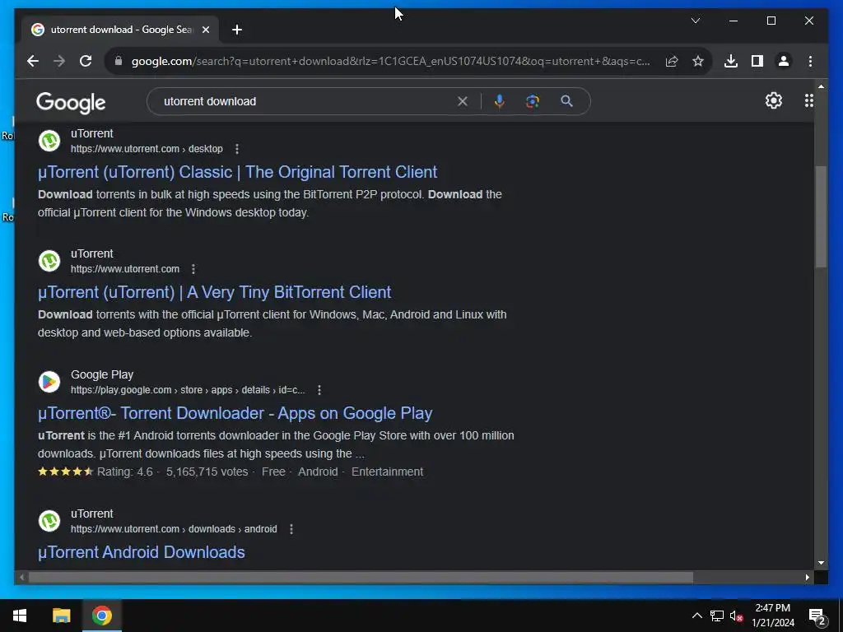Click the forward navigation arrow
The image size is (843, 632).
pos(59,61)
